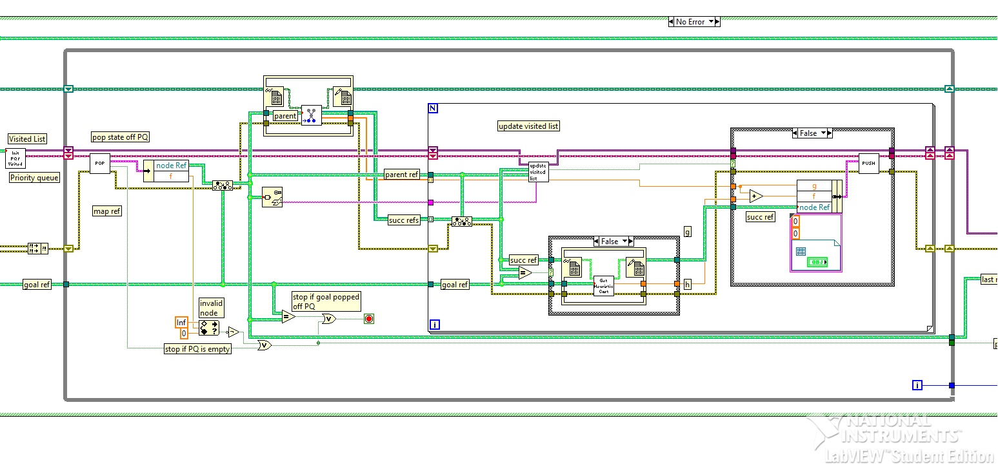Select 'stop if goal popped off PQ' comment
The image size is (998, 465).
[x=326, y=301]
